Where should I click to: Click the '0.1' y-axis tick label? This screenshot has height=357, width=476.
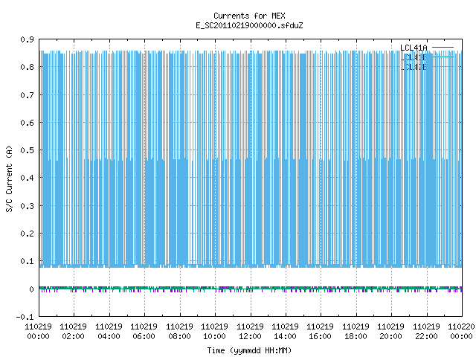tap(27, 261)
